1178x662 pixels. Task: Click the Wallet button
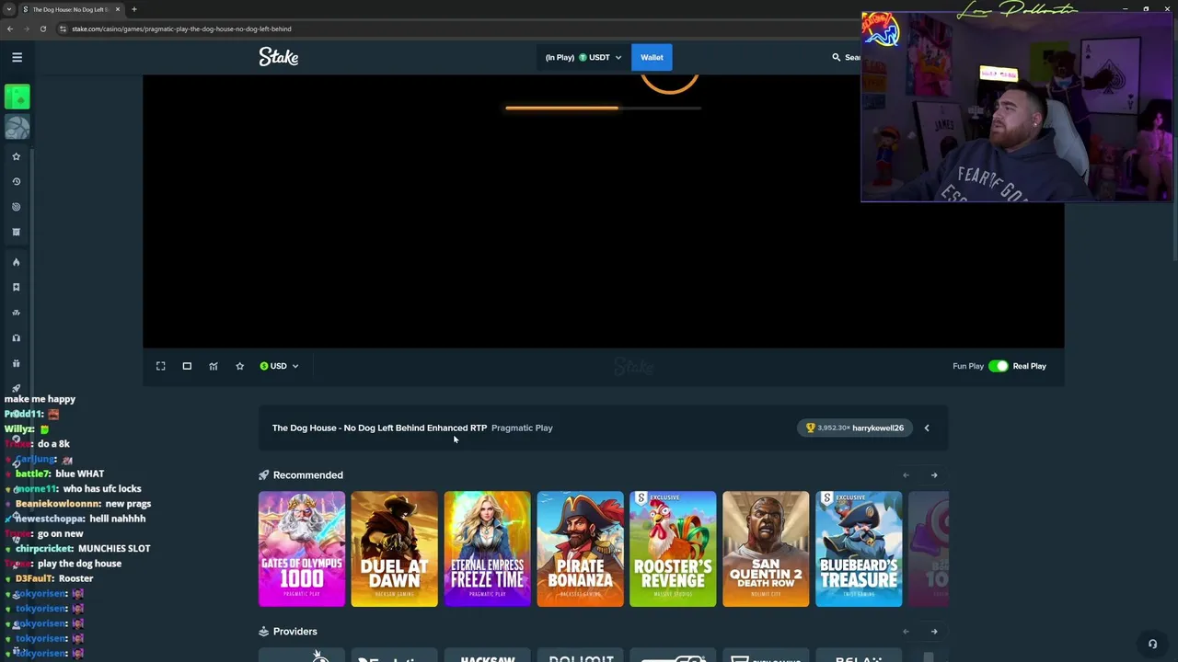pos(652,57)
